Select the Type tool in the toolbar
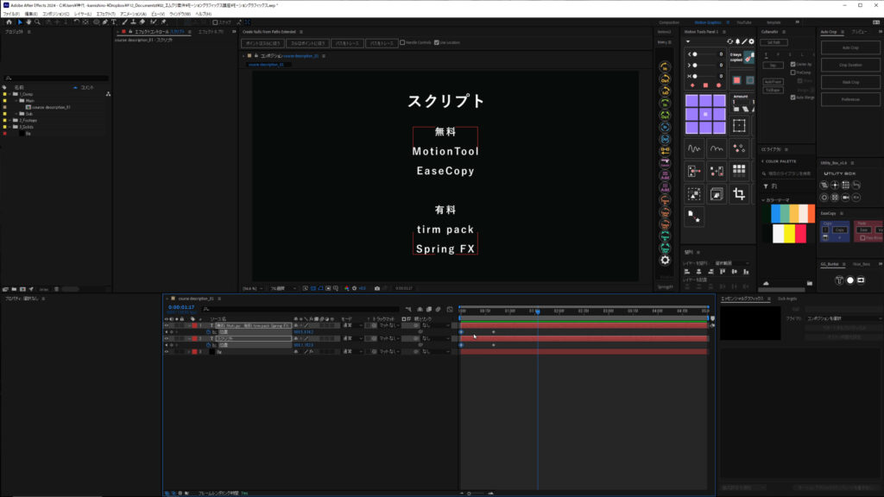This screenshot has height=497, width=884. (113, 22)
